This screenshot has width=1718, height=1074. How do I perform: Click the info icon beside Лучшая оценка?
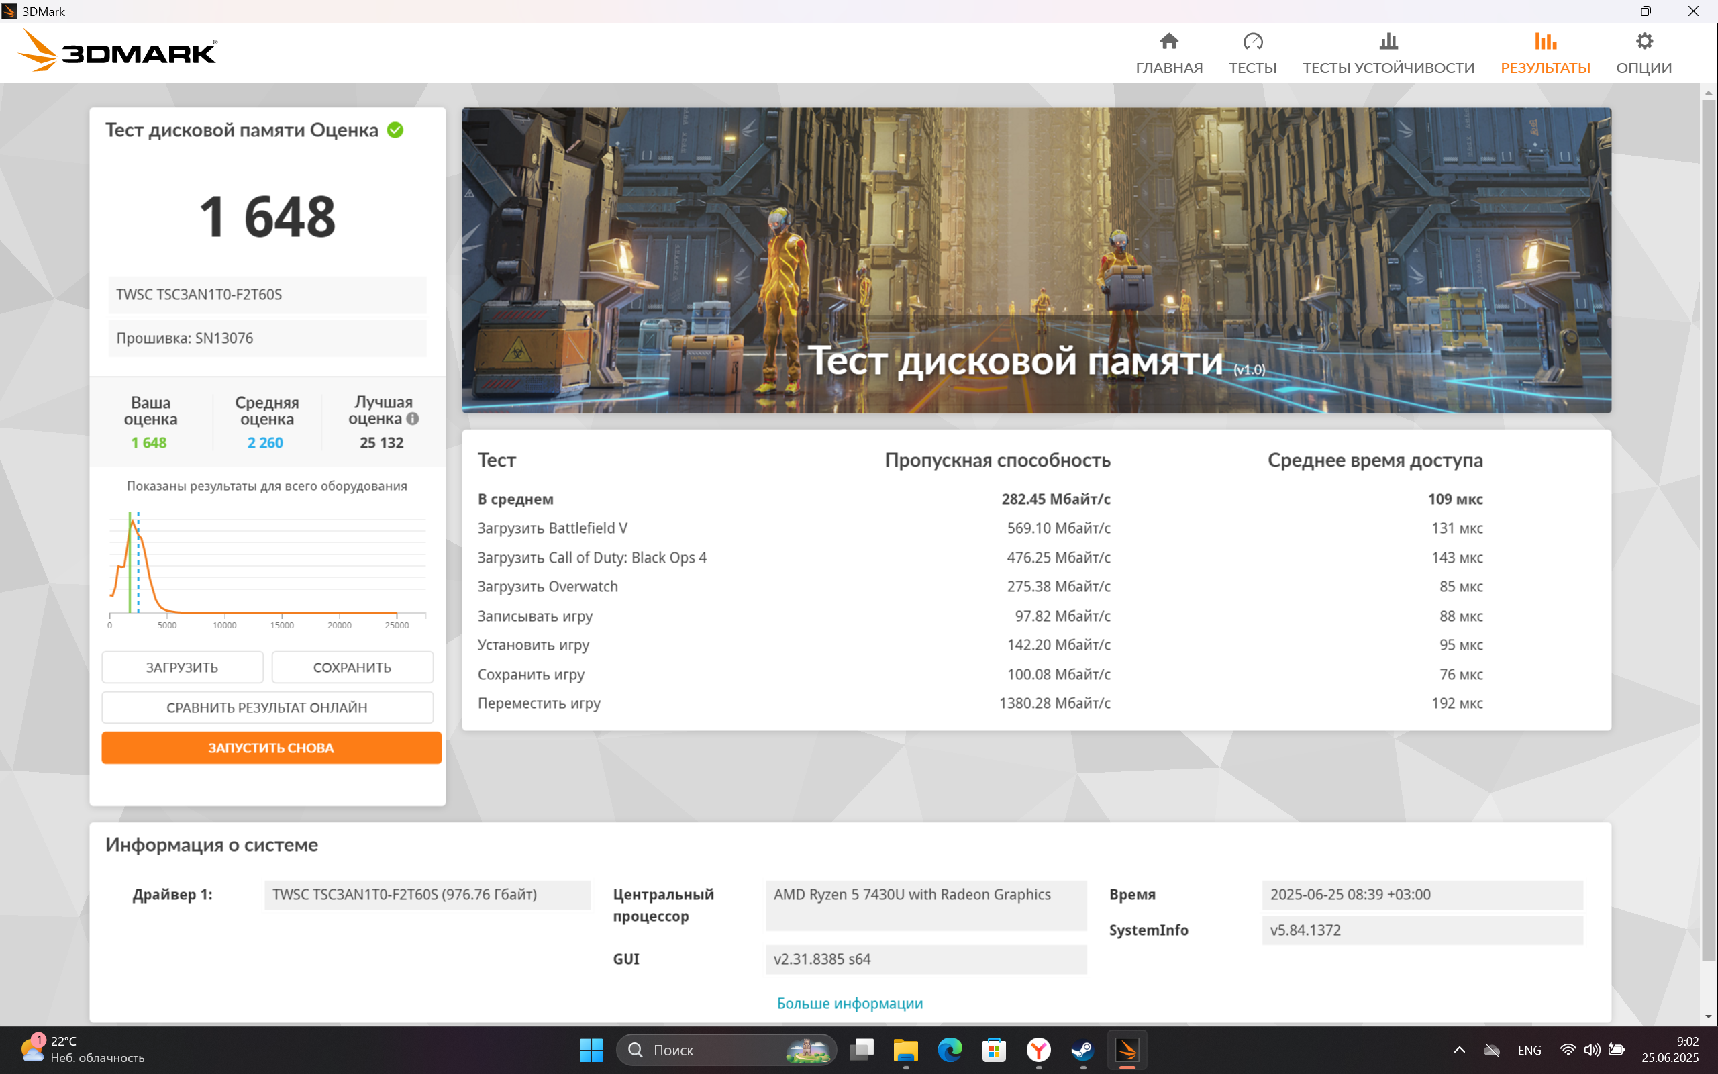coord(413,419)
